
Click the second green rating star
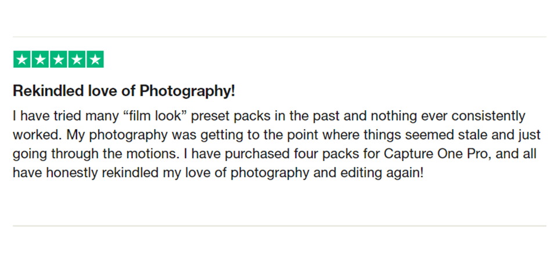click(40, 59)
